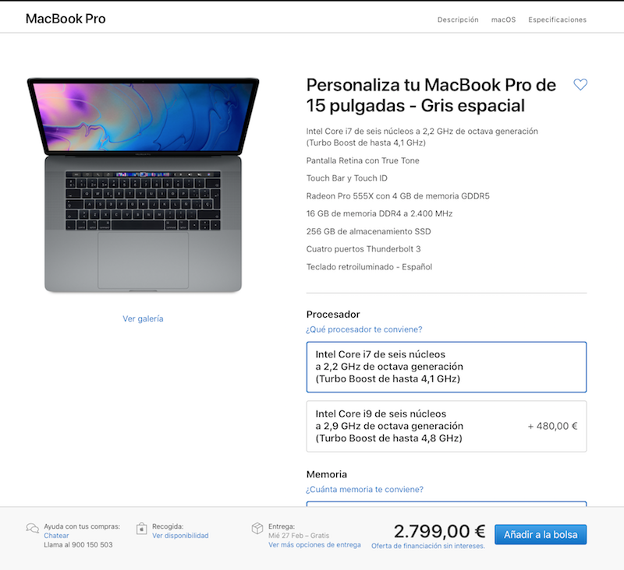The width and height of the screenshot is (624, 570).
Task: Select the partially visible first memory option
Action: 446,504
